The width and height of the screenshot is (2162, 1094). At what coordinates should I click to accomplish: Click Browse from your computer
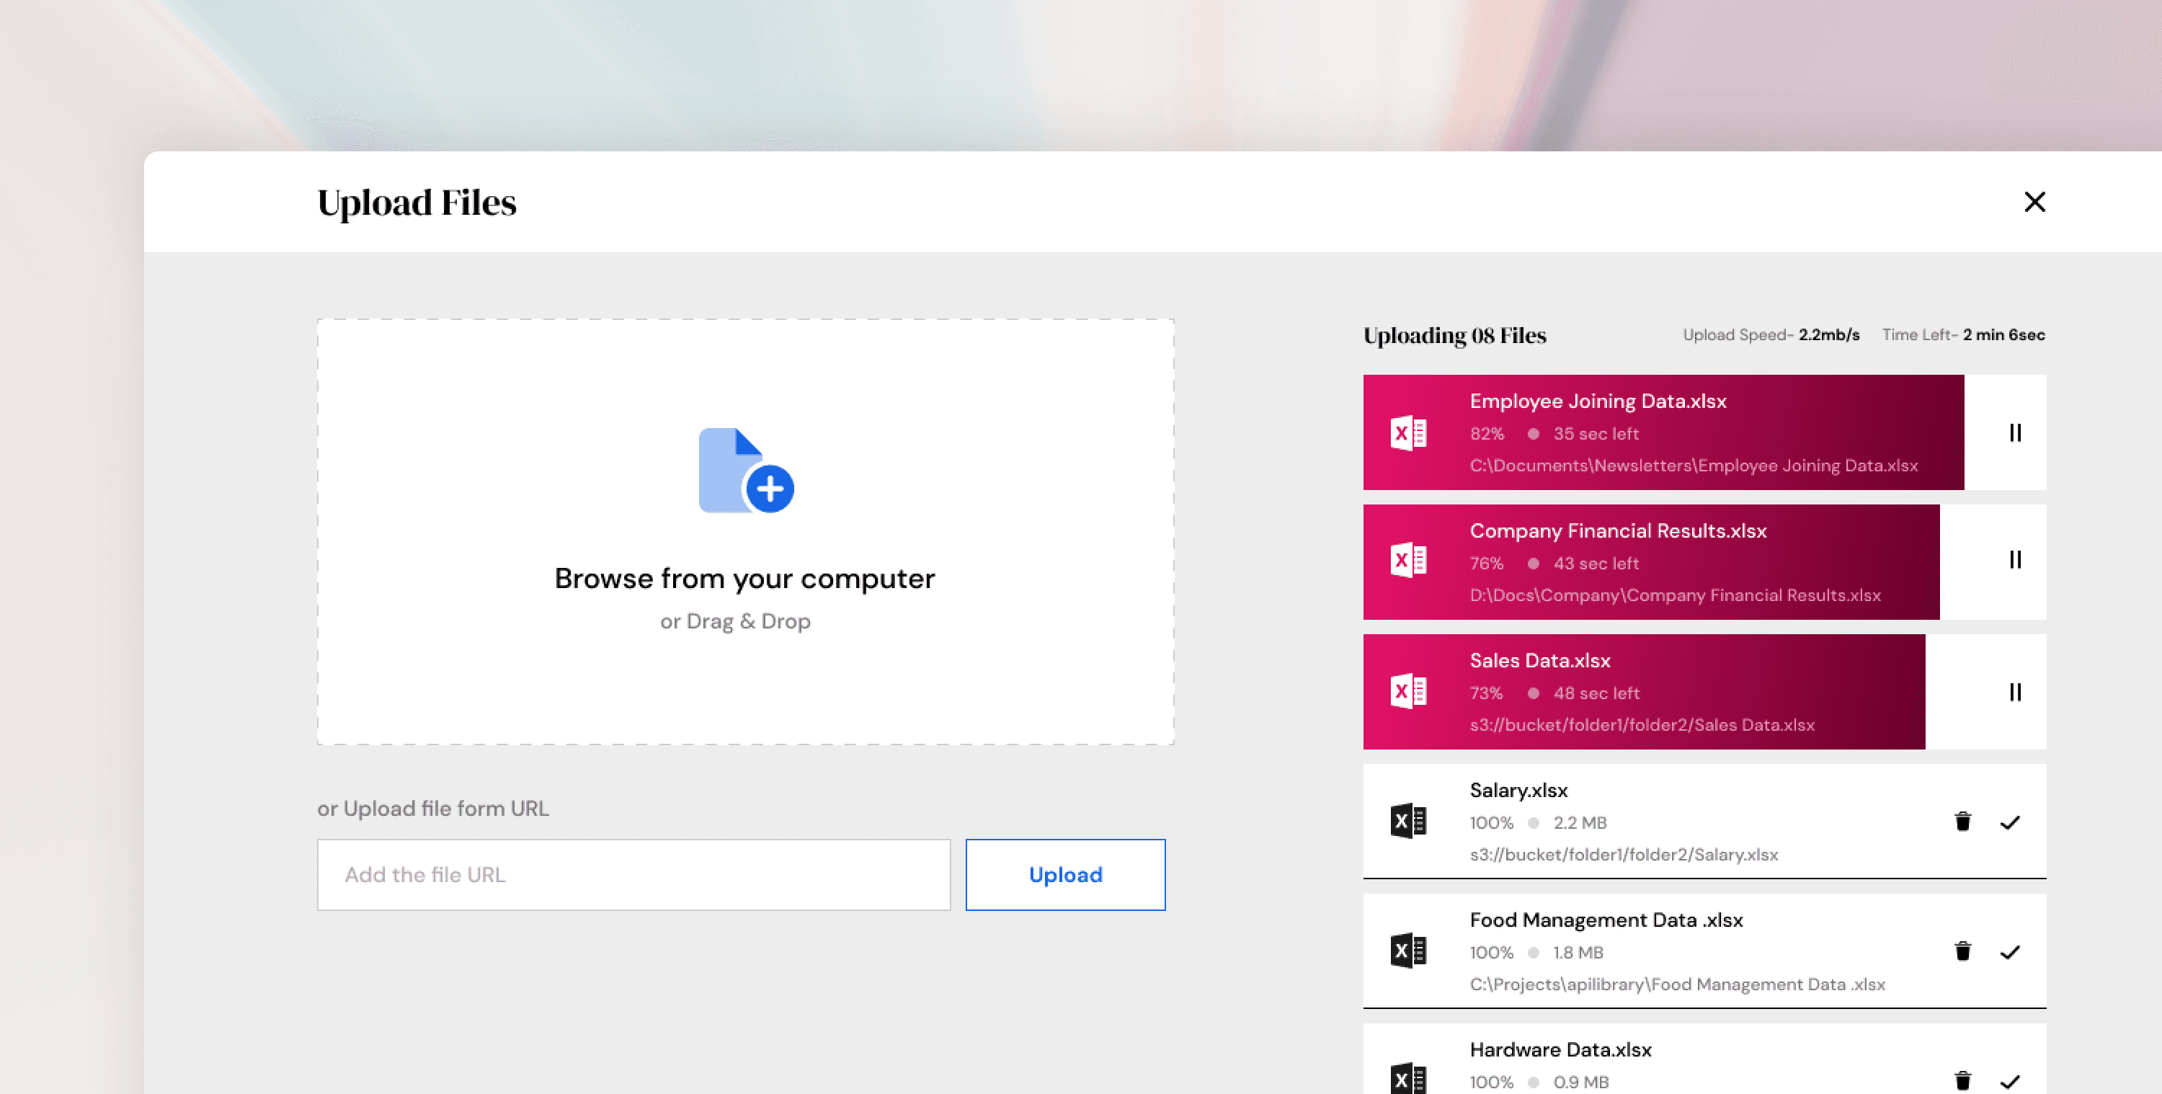[x=744, y=579]
